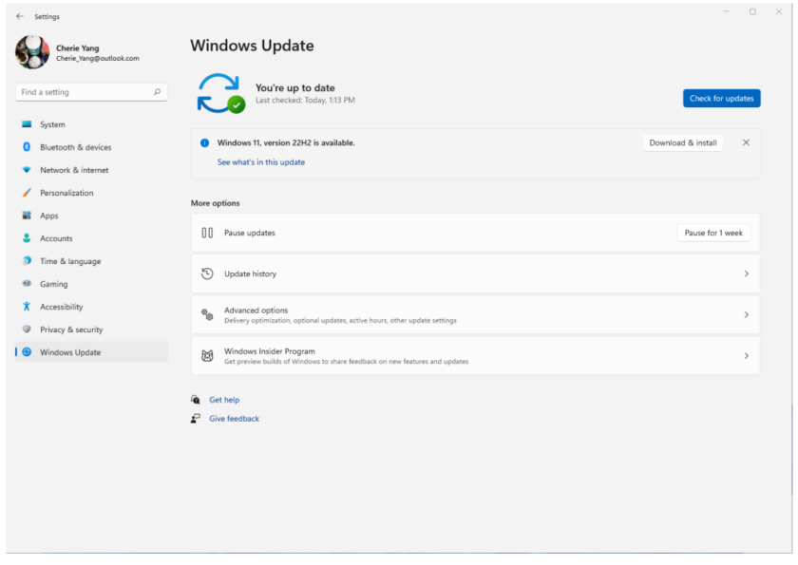Dismiss the 22H2 update banner

click(746, 142)
